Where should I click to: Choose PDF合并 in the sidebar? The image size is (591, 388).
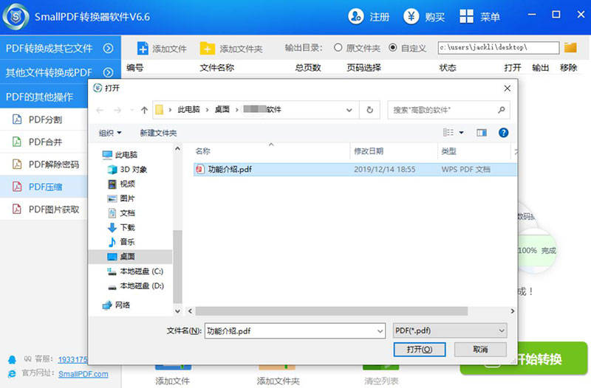tap(44, 142)
